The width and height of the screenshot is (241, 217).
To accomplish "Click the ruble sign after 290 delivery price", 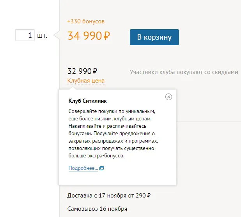I will point(149,196).
